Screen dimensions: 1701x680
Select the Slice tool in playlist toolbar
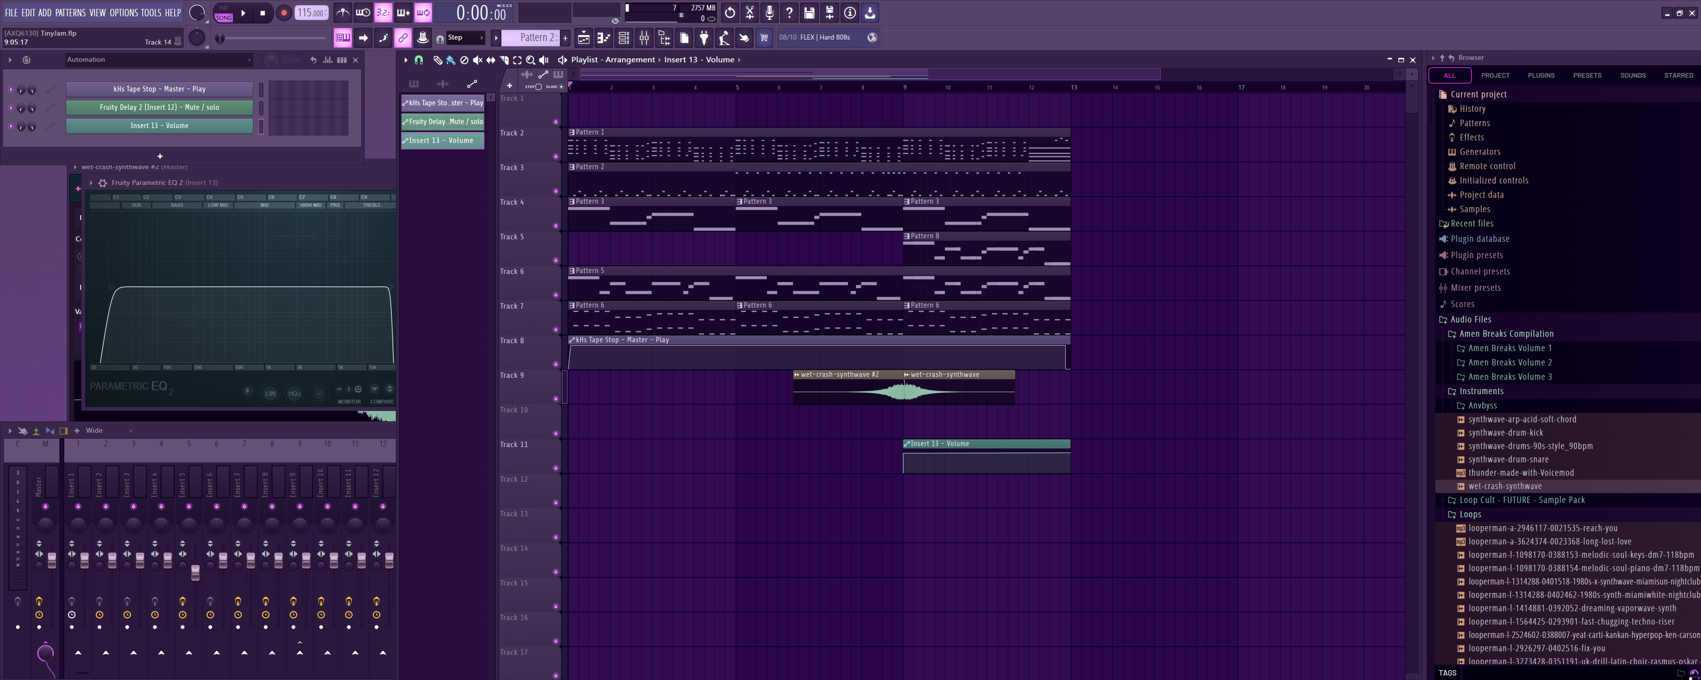pos(504,60)
